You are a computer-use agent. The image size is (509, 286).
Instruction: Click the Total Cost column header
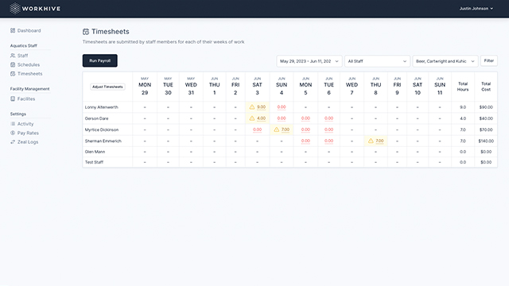pyautogui.click(x=486, y=87)
